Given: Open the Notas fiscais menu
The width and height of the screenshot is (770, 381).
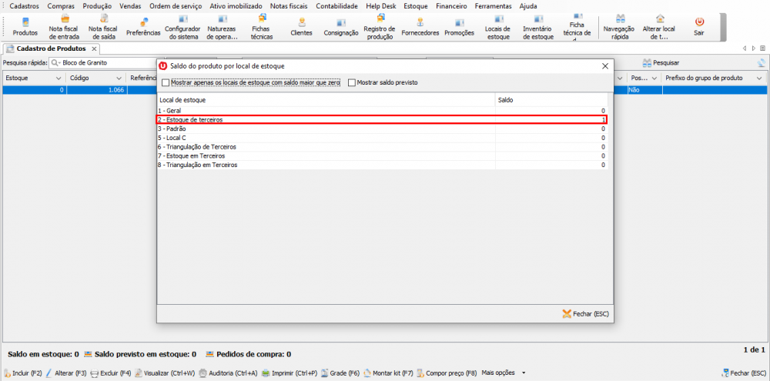Looking at the screenshot, I should 291,5.
